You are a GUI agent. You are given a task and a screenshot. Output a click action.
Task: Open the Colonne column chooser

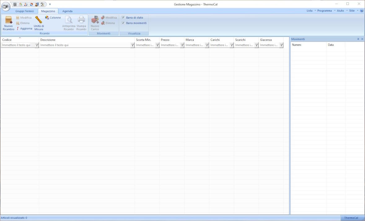(53, 18)
